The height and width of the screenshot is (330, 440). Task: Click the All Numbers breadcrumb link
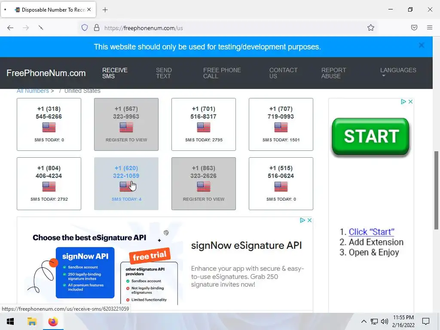(33, 91)
